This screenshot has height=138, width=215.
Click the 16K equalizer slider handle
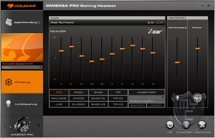153,53
